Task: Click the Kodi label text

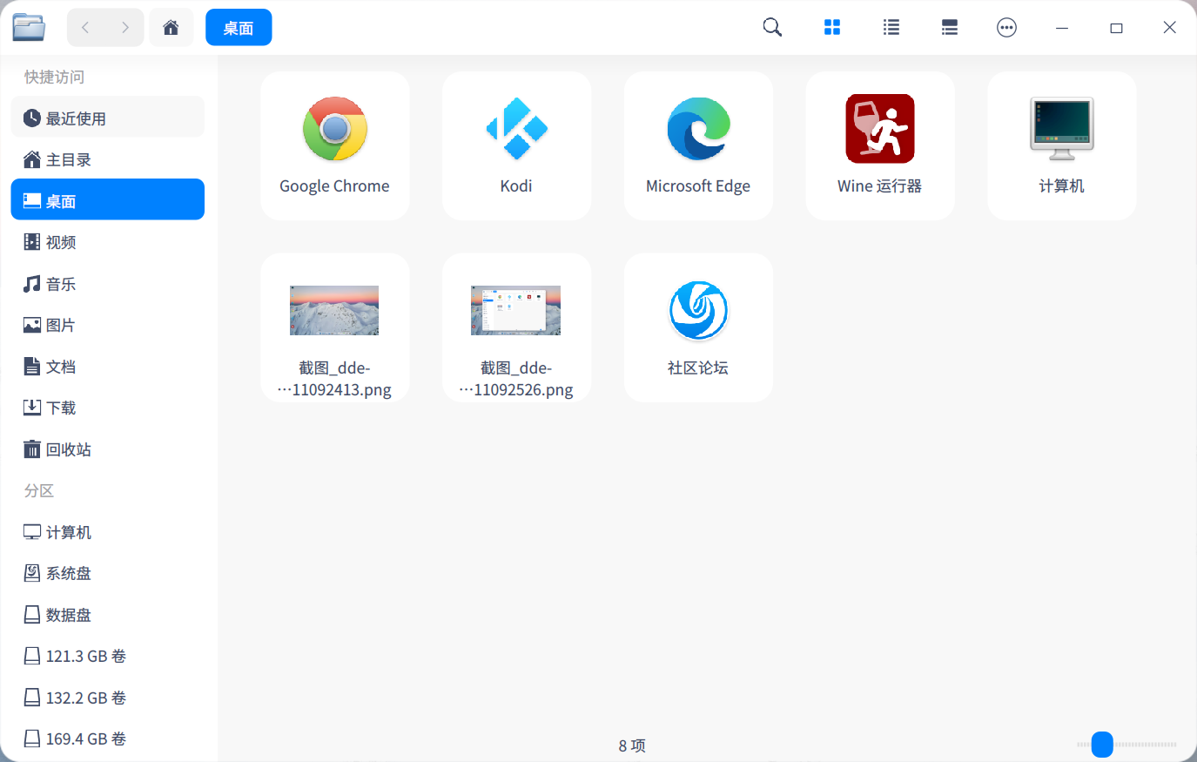Action: coord(516,186)
